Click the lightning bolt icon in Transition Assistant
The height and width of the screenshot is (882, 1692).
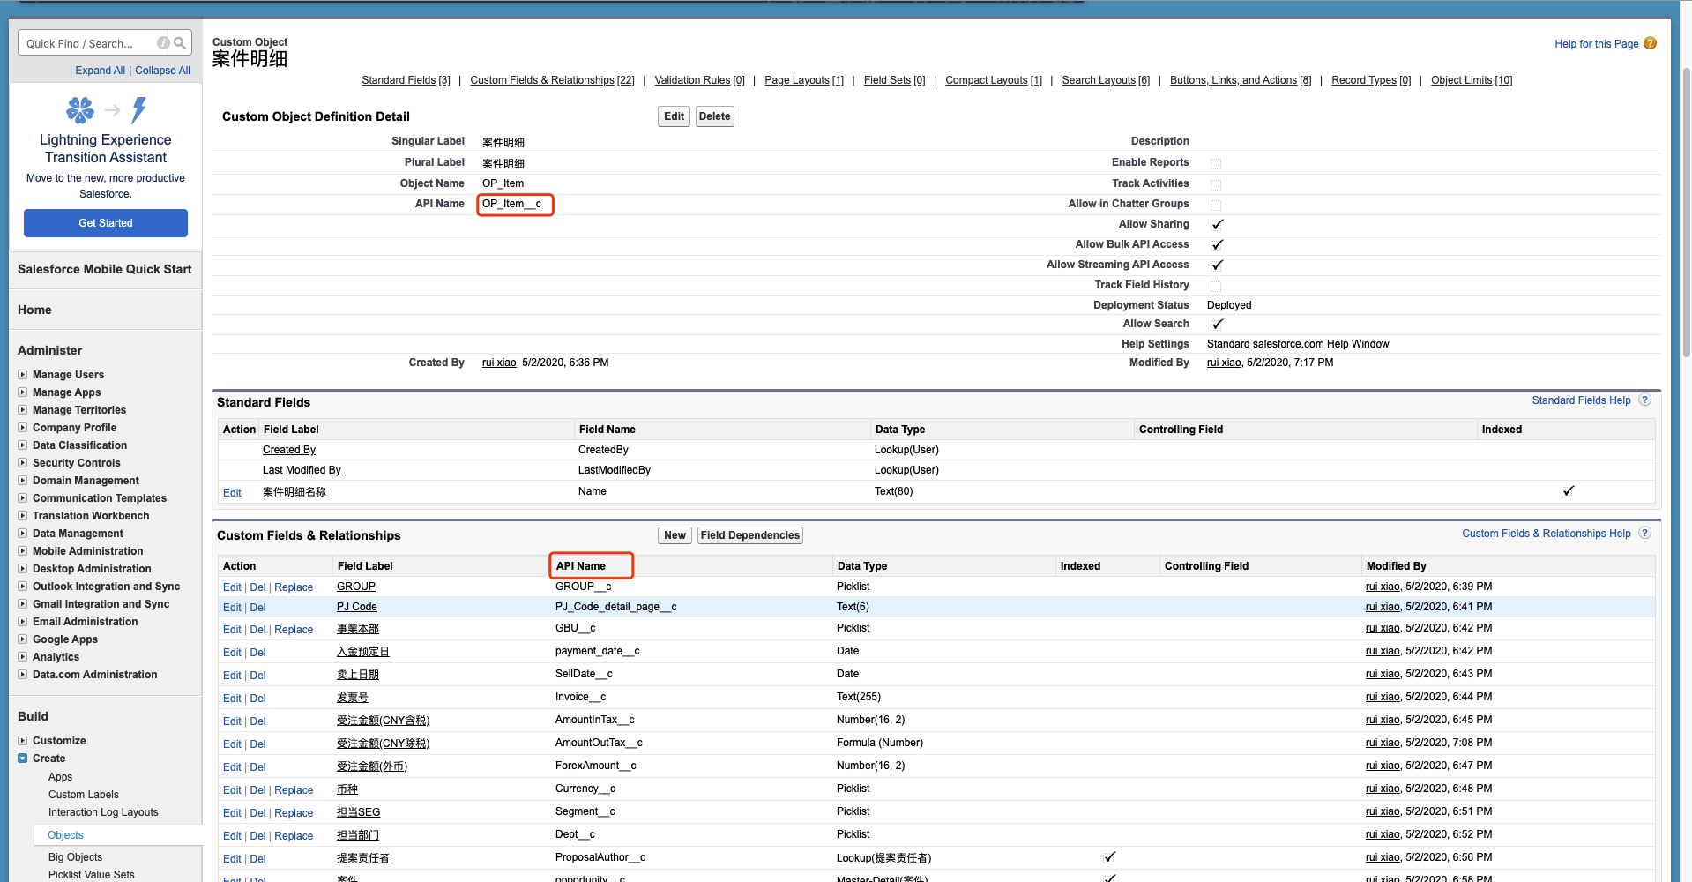tap(138, 109)
